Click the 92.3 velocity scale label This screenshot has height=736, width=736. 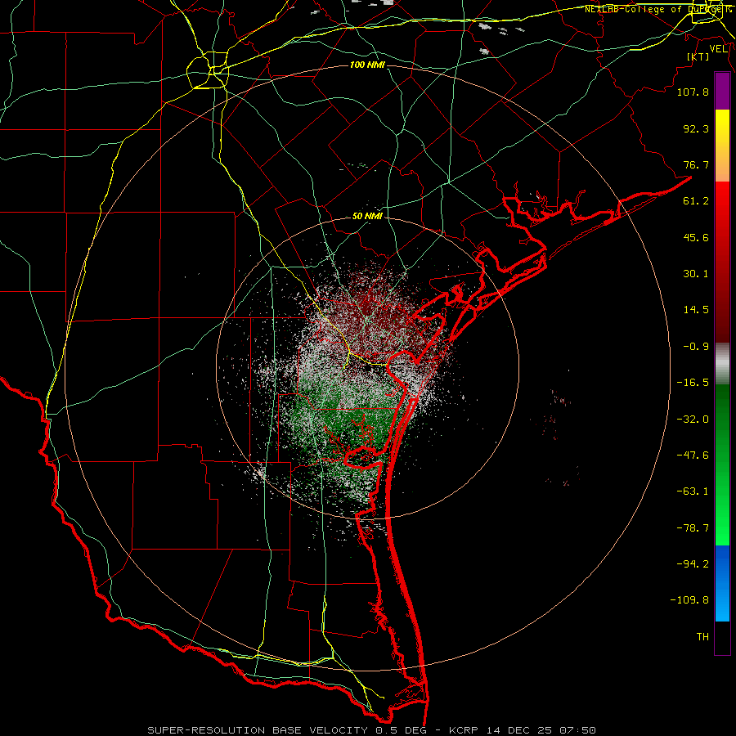tap(696, 128)
